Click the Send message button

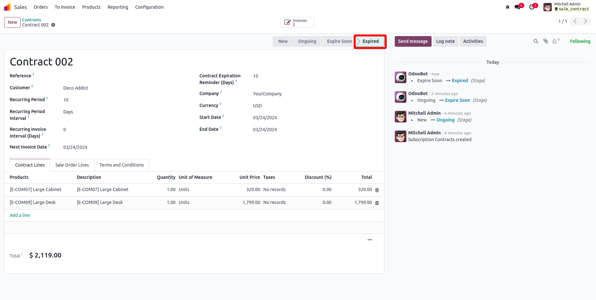coord(413,41)
